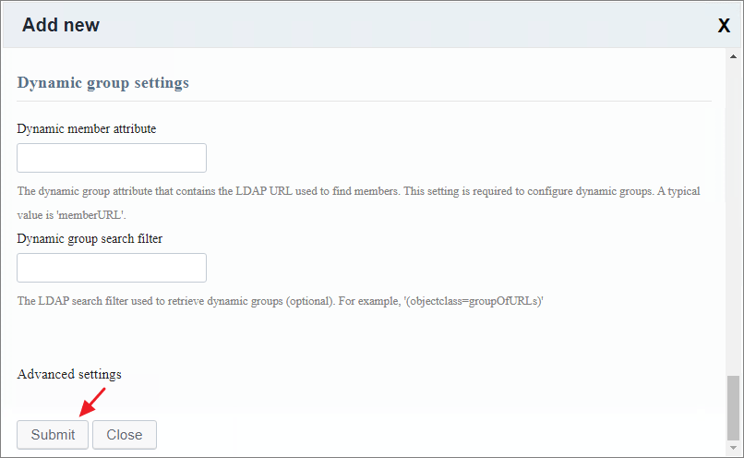Click the 'Dynamic member attribute' label

tap(87, 128)
